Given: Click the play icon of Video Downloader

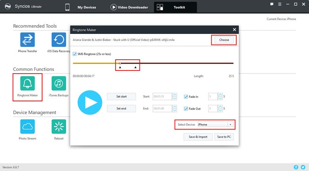Looking at the screenshot, I should coord(113,7).
